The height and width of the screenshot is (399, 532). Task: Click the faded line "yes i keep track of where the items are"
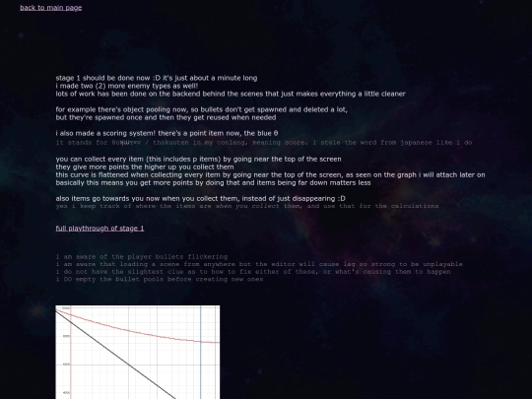[247, 206]
